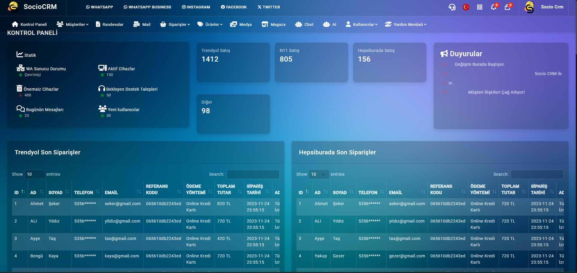Expand the Yardım Menüsü dropdown
Screen dimensions: 577x273
(x=406, y=24)
